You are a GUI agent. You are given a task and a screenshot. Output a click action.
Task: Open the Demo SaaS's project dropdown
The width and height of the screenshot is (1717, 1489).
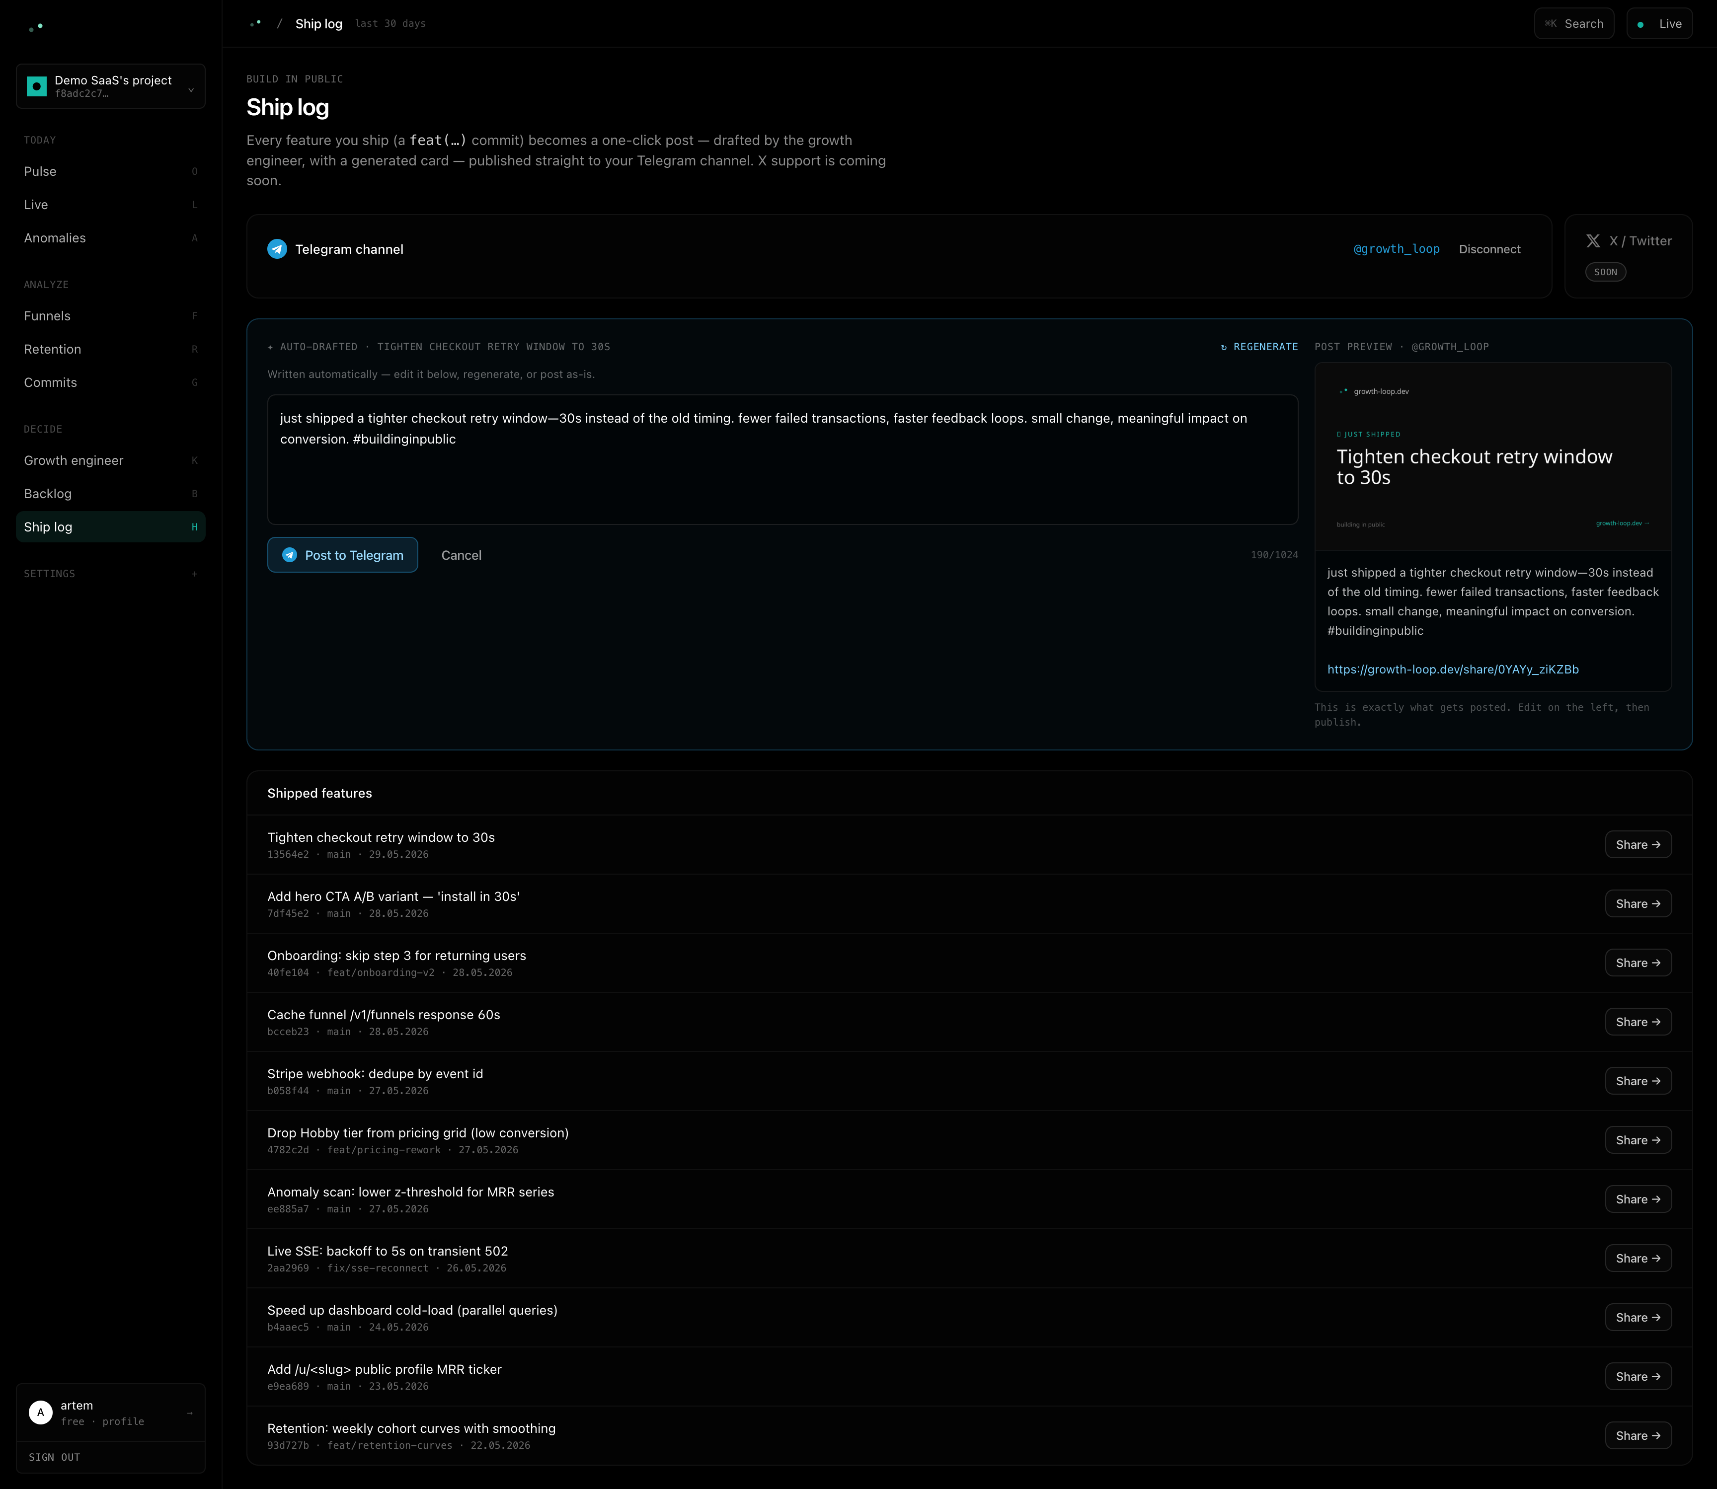point(110,86)
